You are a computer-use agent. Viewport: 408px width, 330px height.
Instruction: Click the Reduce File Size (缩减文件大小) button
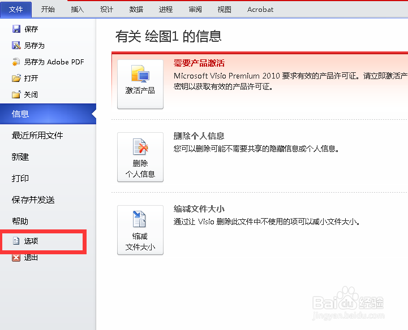tap(140, 230)
